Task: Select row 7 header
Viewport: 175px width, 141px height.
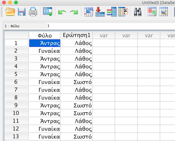Action: point(17,90)
